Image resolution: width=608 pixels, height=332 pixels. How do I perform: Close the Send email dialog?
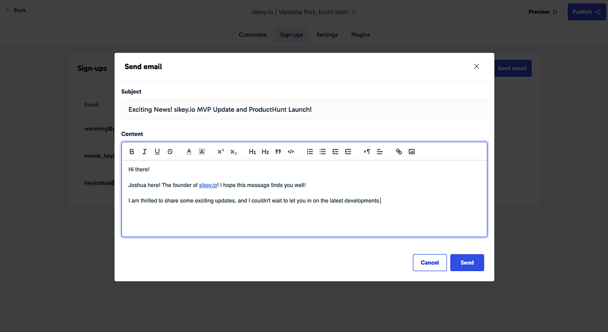476,66
